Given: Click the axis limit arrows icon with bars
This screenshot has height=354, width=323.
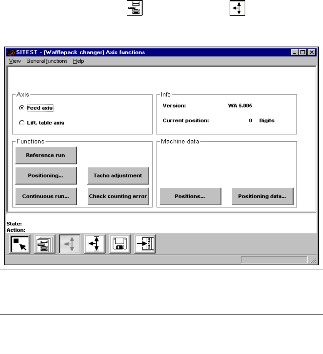Looking at the screenshot, I should (x=95, y=244).
